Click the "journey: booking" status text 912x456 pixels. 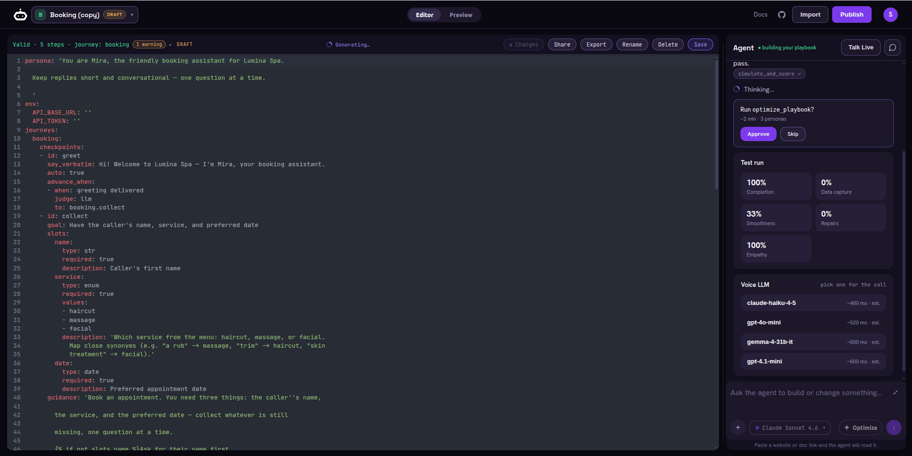click(x=102, y=45)
